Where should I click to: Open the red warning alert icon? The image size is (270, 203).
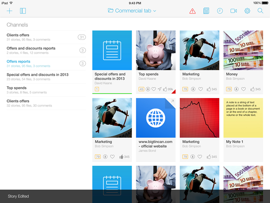192,11
